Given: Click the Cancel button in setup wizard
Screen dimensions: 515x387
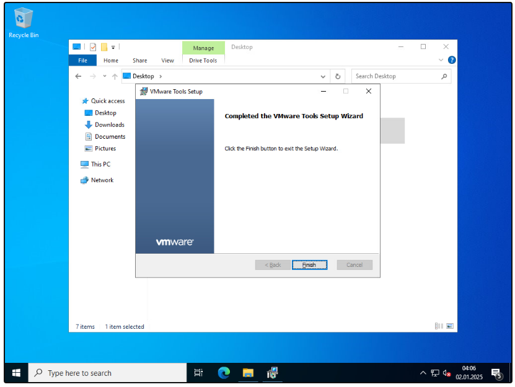Looking at the screenshot, I should [x=354, y=265].
